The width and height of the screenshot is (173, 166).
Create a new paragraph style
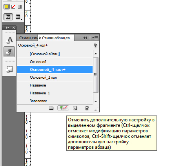tap(75, 108)
